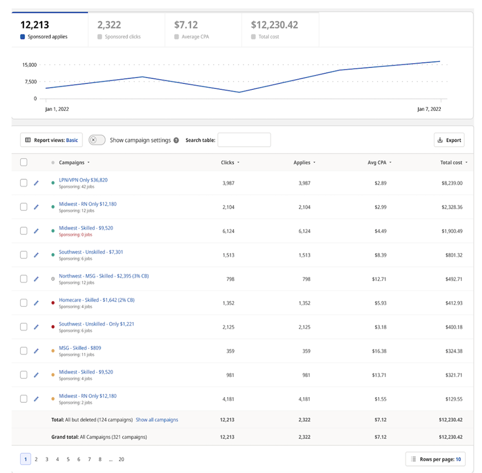Click the columns icon in Report views button
The height and width of the screenshot is (473, 482).
(28, 140)
